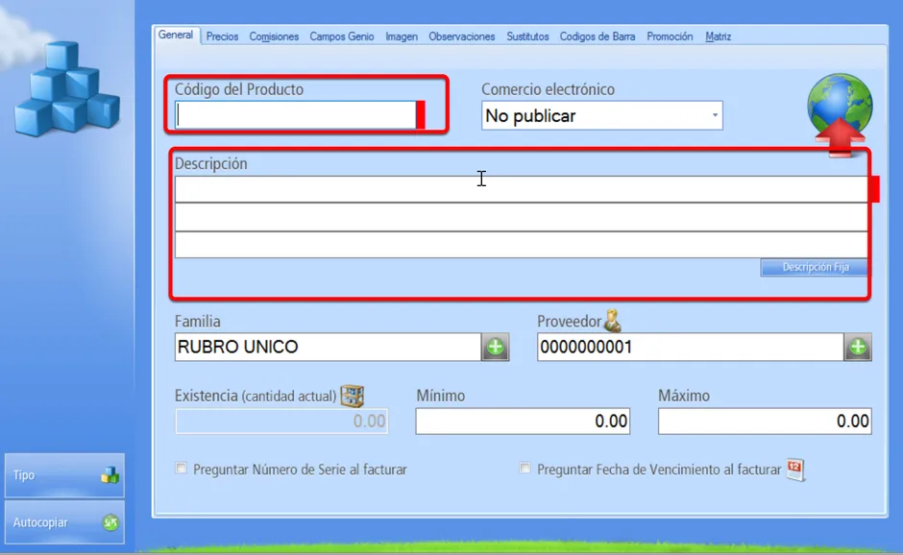Switch to the Codigos de Barra tab
This screenshot has width=903, height=555.
(x=598, y=36)
